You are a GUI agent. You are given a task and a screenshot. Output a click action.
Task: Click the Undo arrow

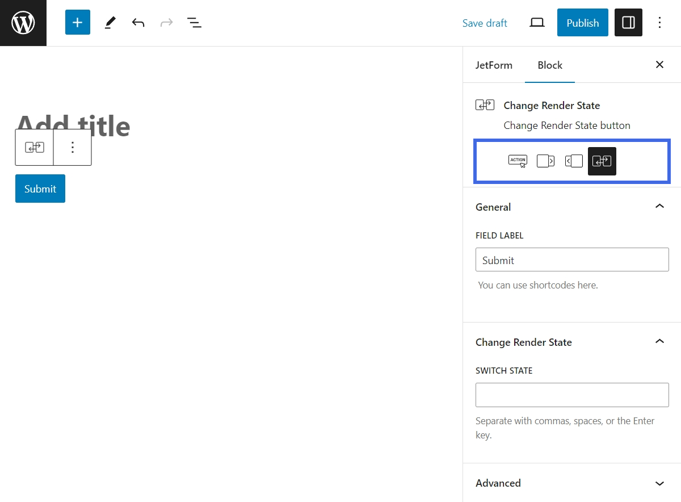tap(138, 22)
